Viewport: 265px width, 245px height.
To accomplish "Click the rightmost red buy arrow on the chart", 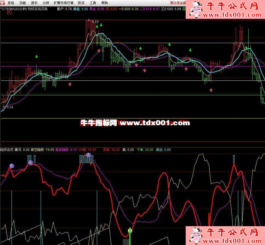I will (211, 90).
